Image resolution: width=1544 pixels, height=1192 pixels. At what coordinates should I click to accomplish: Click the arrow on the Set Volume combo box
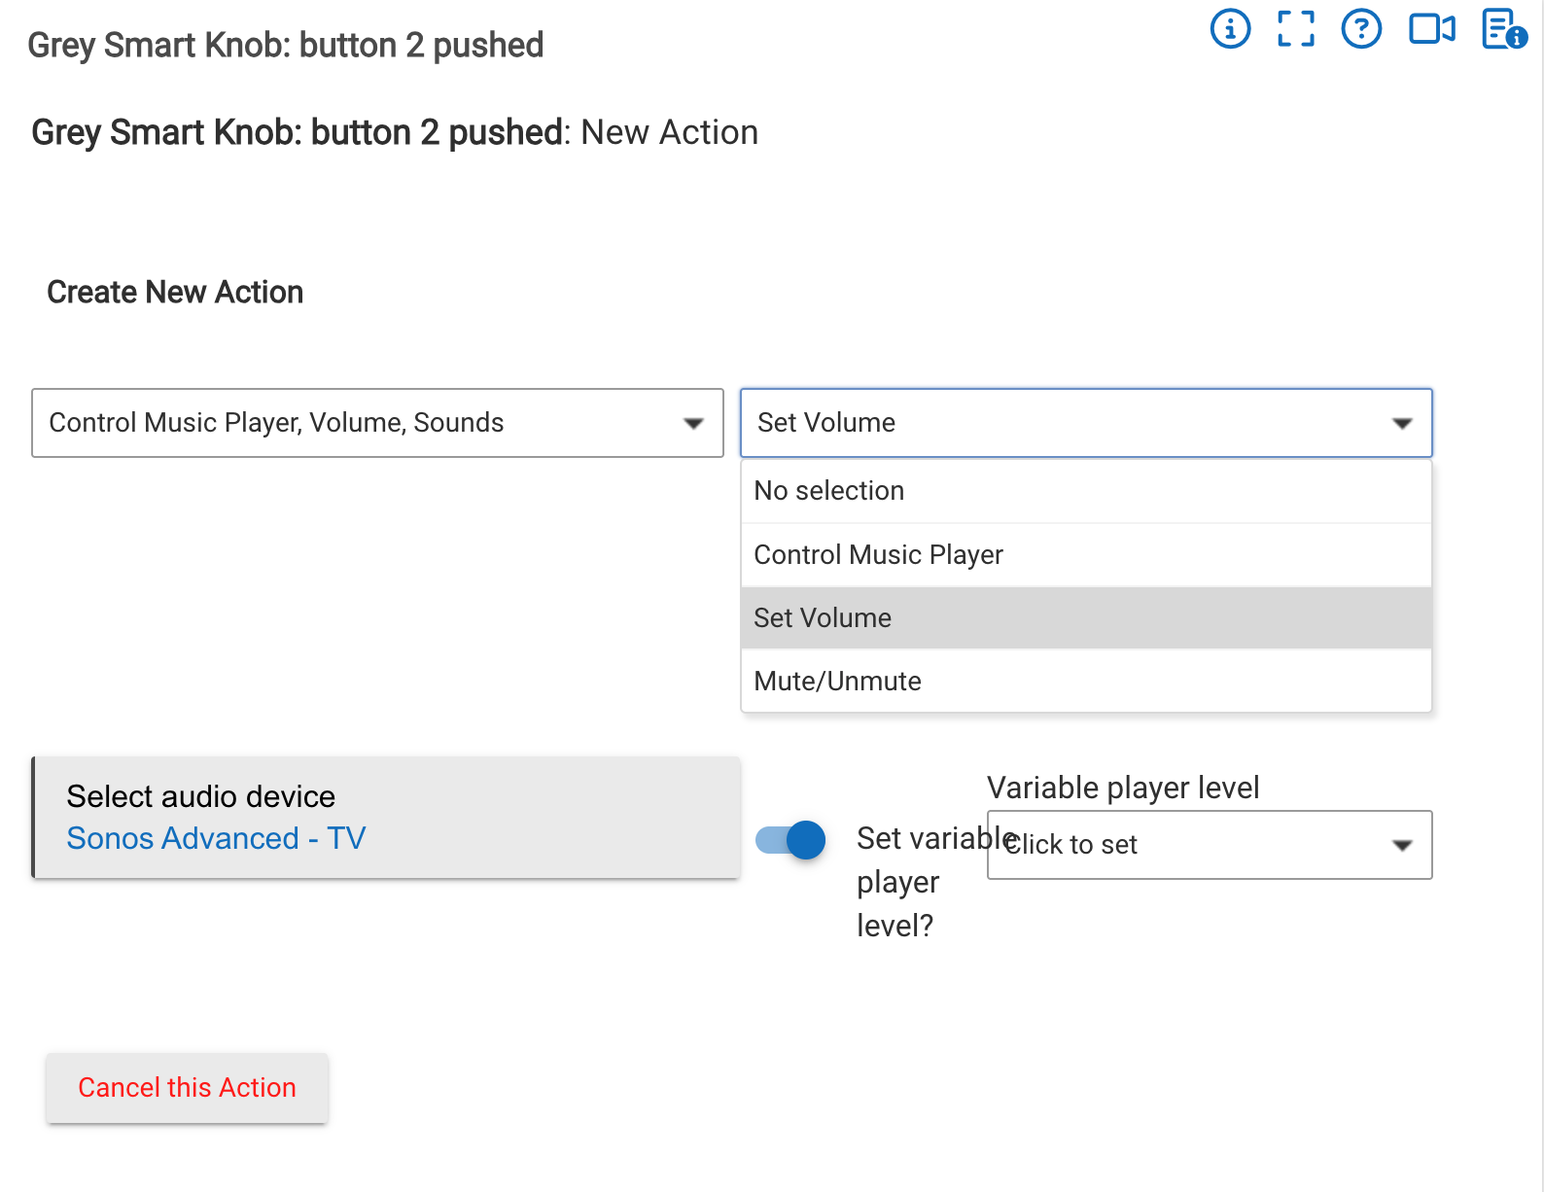[x=1401, y=423]
